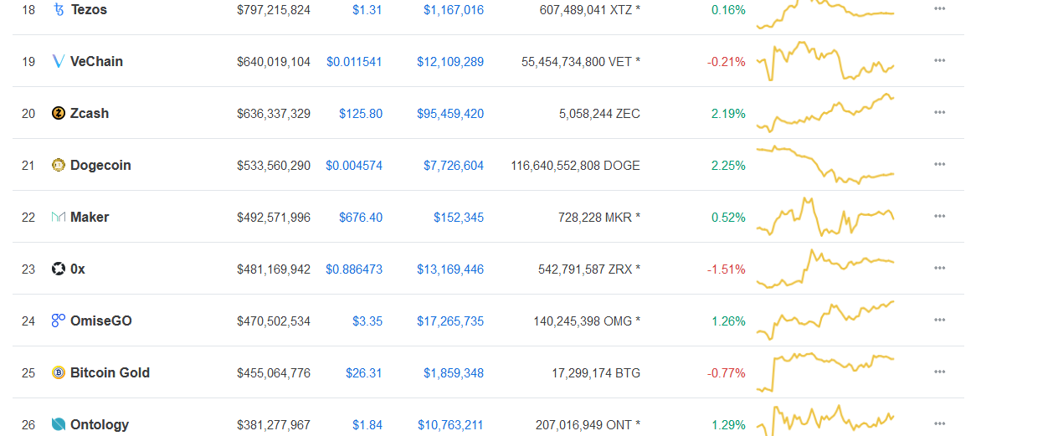1053x436 pixels.
Task: Click Maker market cap $492,571,996
Action: pyautogui.click(x=274, y=218)
